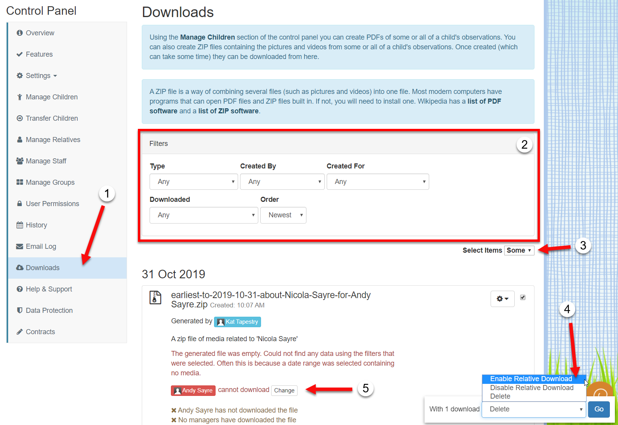Open the Select Items dropdown

pos(519,250)
